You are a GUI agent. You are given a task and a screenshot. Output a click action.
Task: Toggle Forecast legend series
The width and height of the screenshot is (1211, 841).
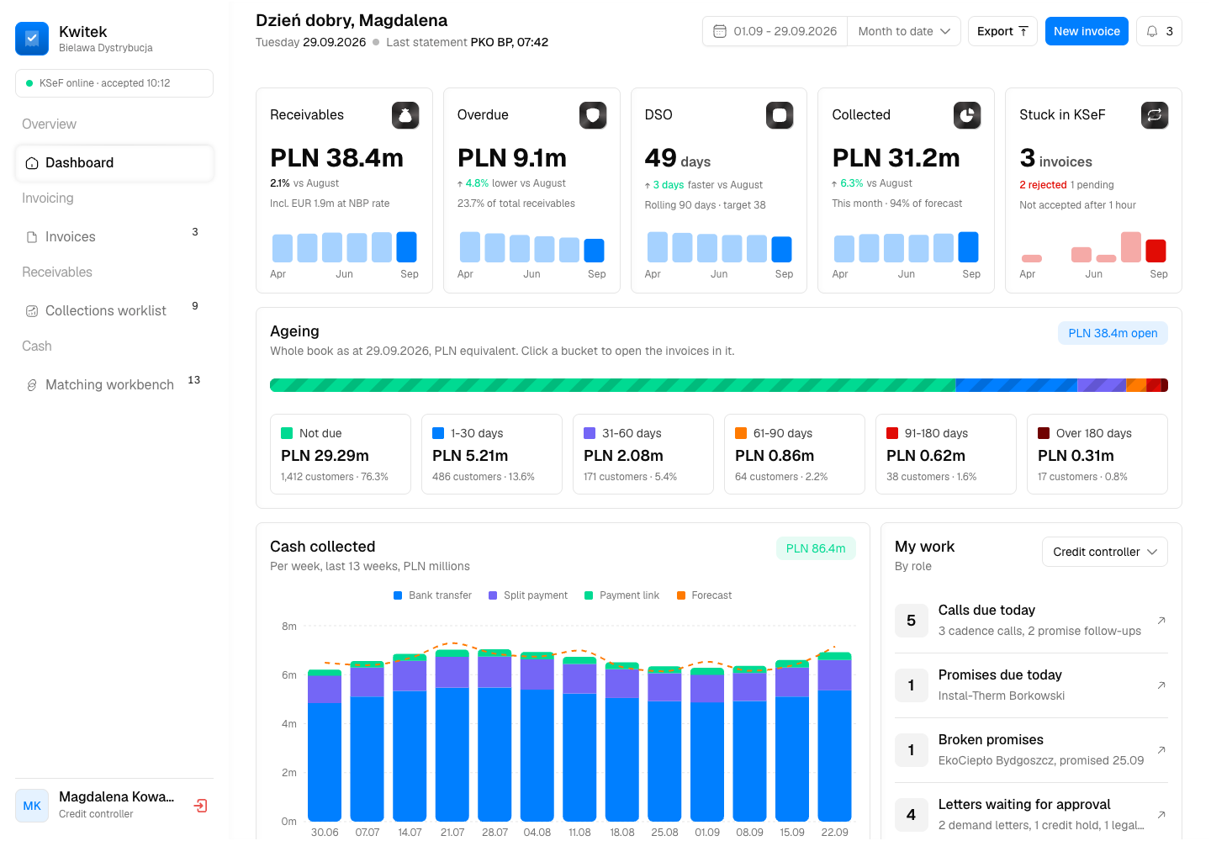(704, 595)
